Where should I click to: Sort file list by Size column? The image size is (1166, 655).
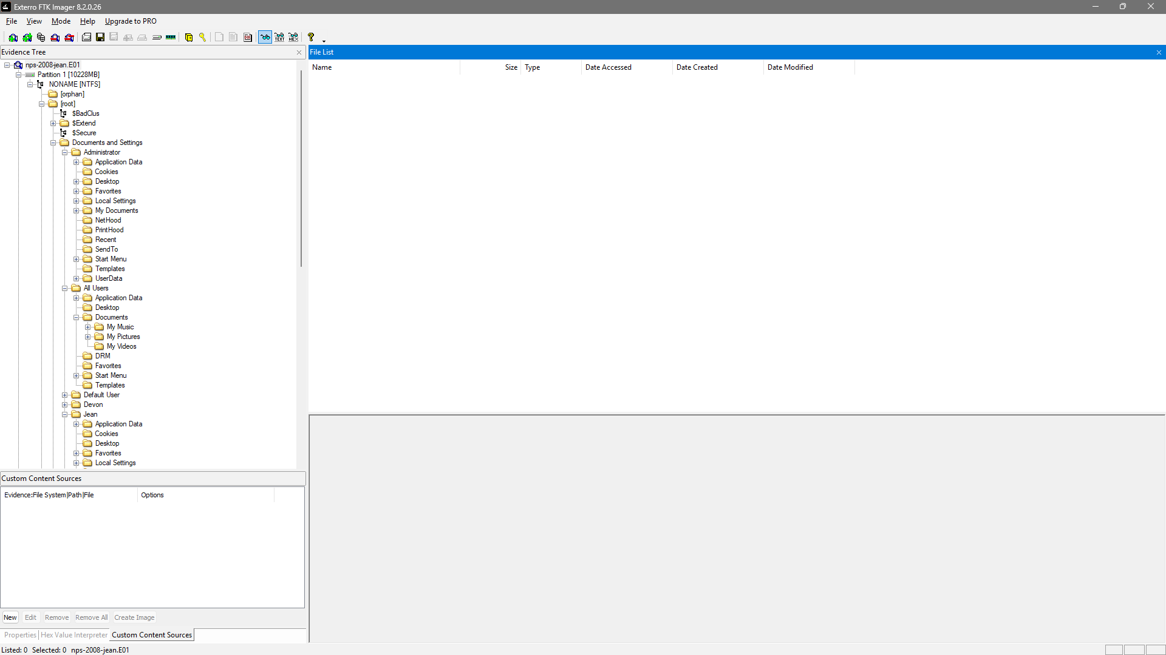[x=490, y=67]
